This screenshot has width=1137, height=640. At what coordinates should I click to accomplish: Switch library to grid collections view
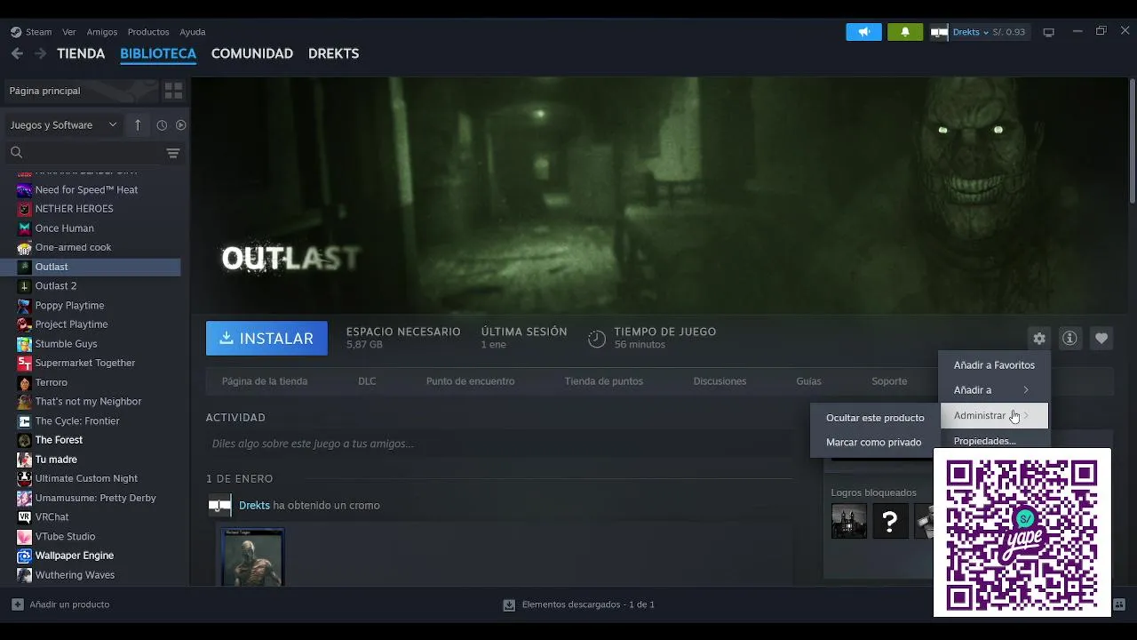coord(173,91)
